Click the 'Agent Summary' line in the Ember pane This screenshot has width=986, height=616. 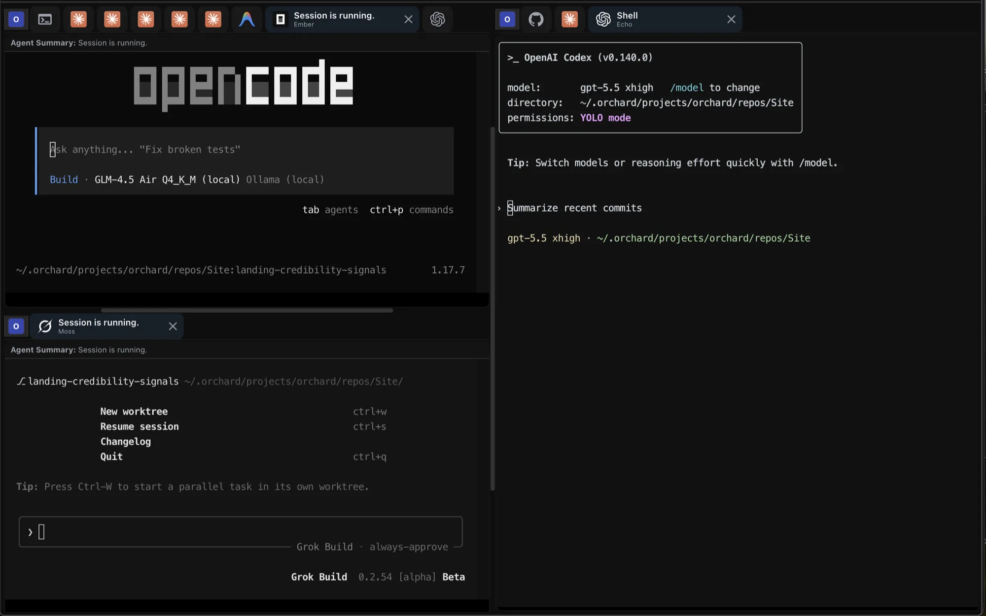(79, 43)
